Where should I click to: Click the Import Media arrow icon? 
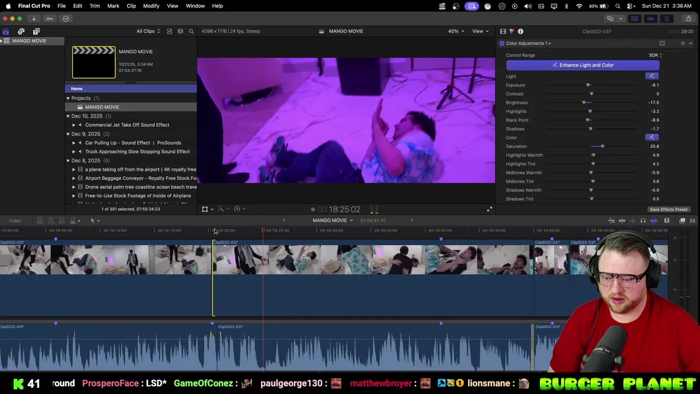point(34,19)
